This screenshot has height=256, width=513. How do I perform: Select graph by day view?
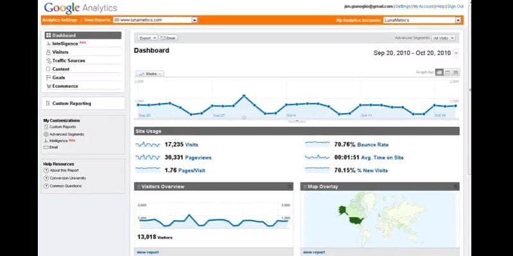(439, 72)
